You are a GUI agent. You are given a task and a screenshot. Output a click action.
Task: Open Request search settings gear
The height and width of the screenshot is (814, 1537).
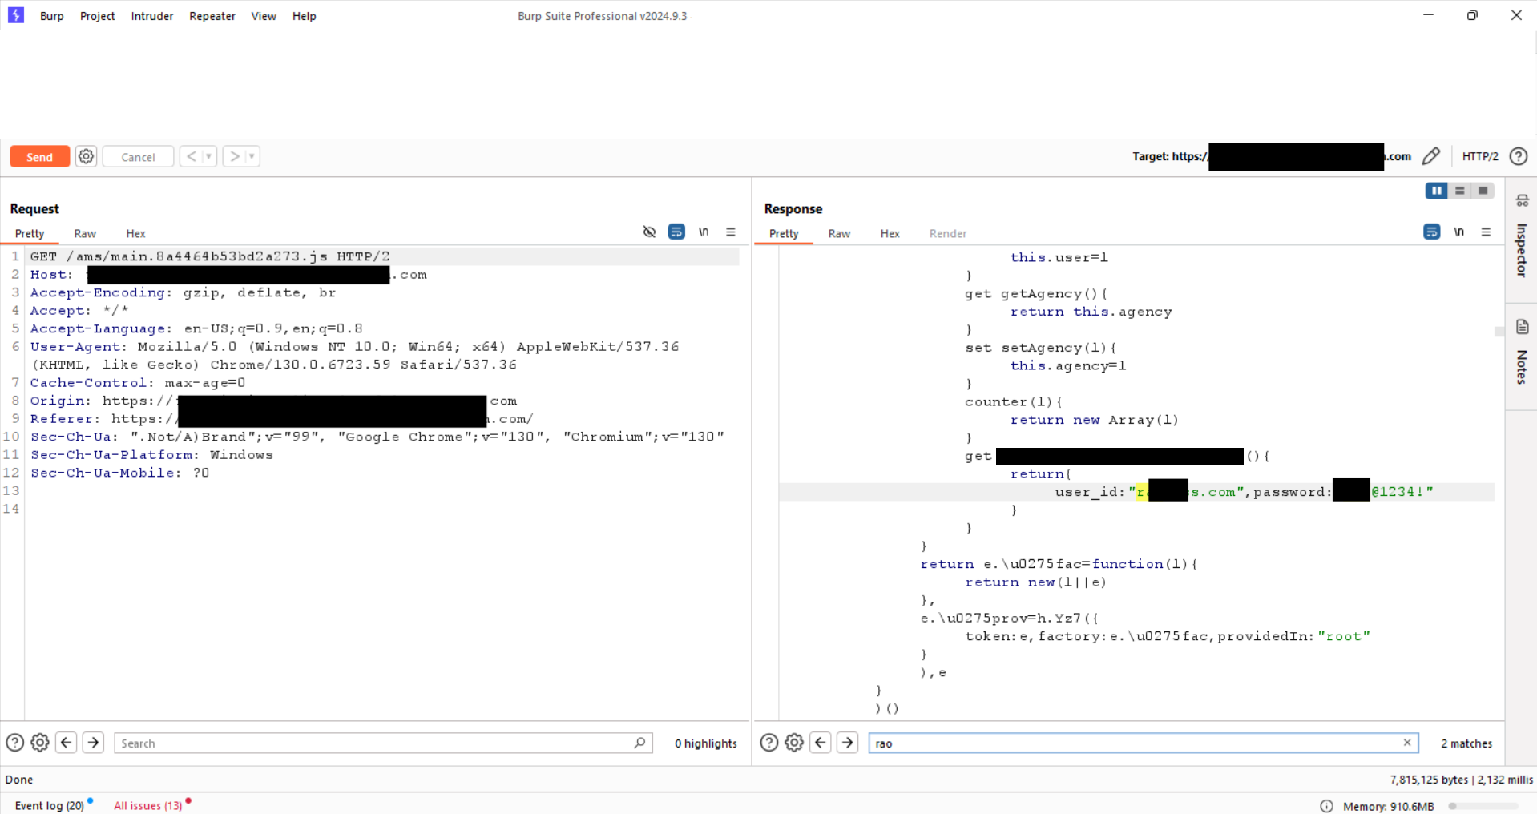click(40, 743)
